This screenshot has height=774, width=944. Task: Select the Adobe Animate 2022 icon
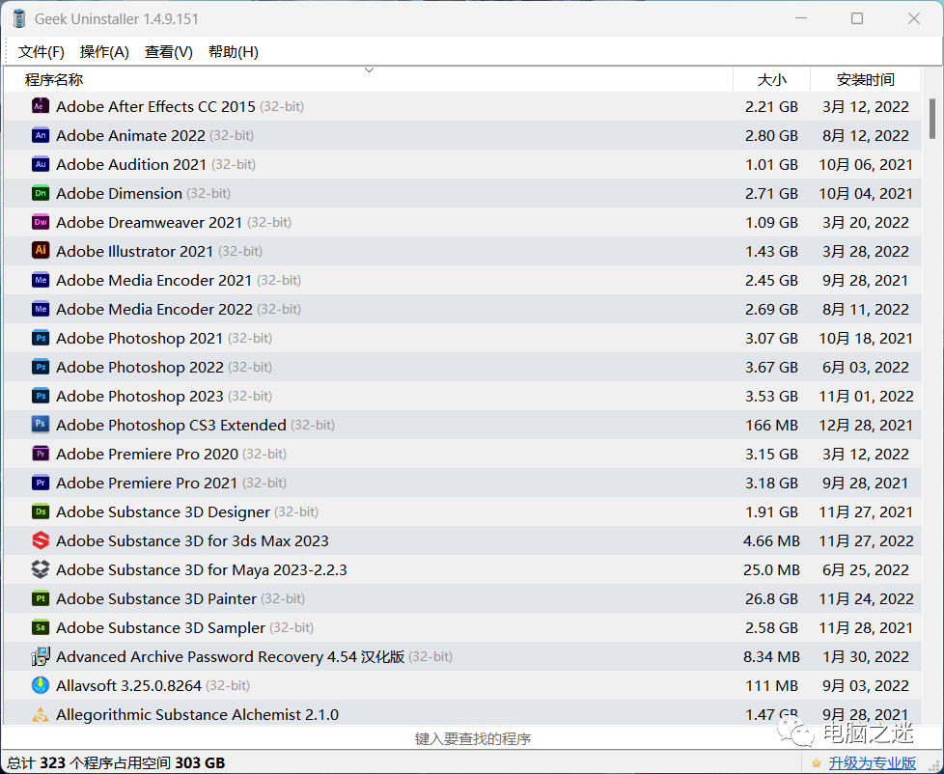click(x=41, y=135)
